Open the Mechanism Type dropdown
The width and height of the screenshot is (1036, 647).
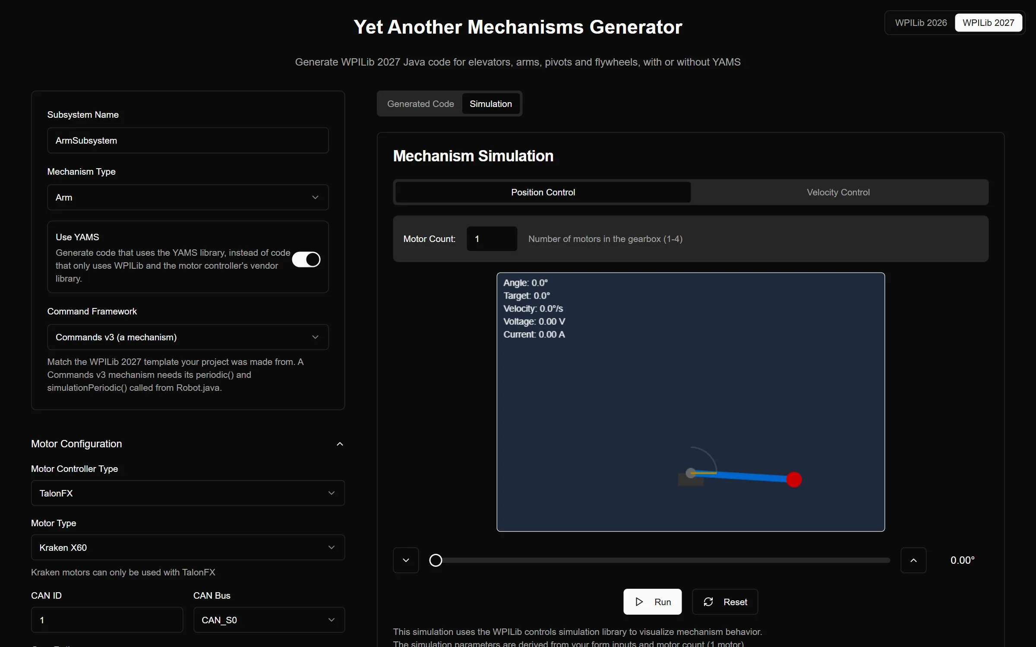(x=188, y=198)
